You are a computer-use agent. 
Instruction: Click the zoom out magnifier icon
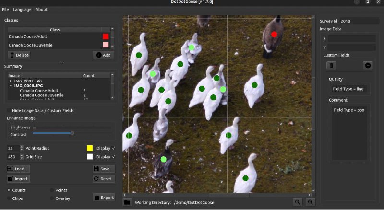pos(310,202)
